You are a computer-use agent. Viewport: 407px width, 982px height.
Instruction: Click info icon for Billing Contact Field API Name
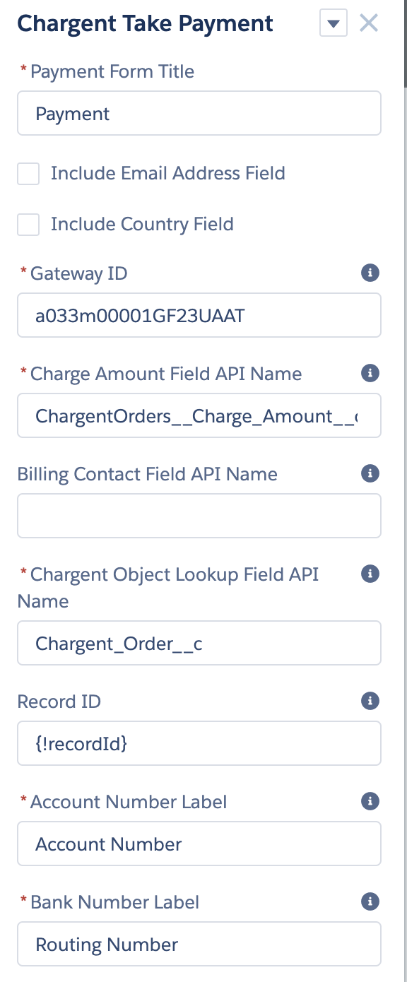(x=370, y=473)
